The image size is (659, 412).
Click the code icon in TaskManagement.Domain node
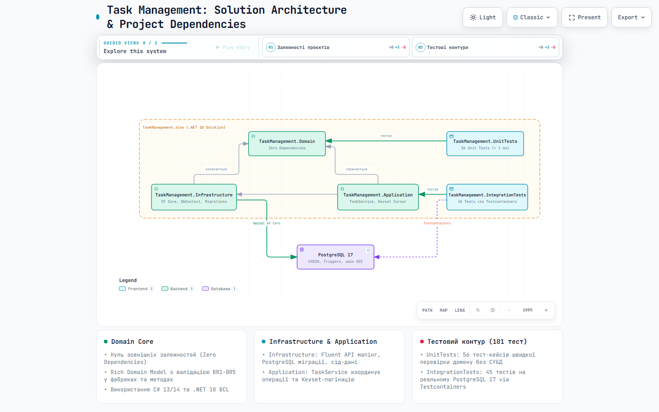(x=253, y=136)
